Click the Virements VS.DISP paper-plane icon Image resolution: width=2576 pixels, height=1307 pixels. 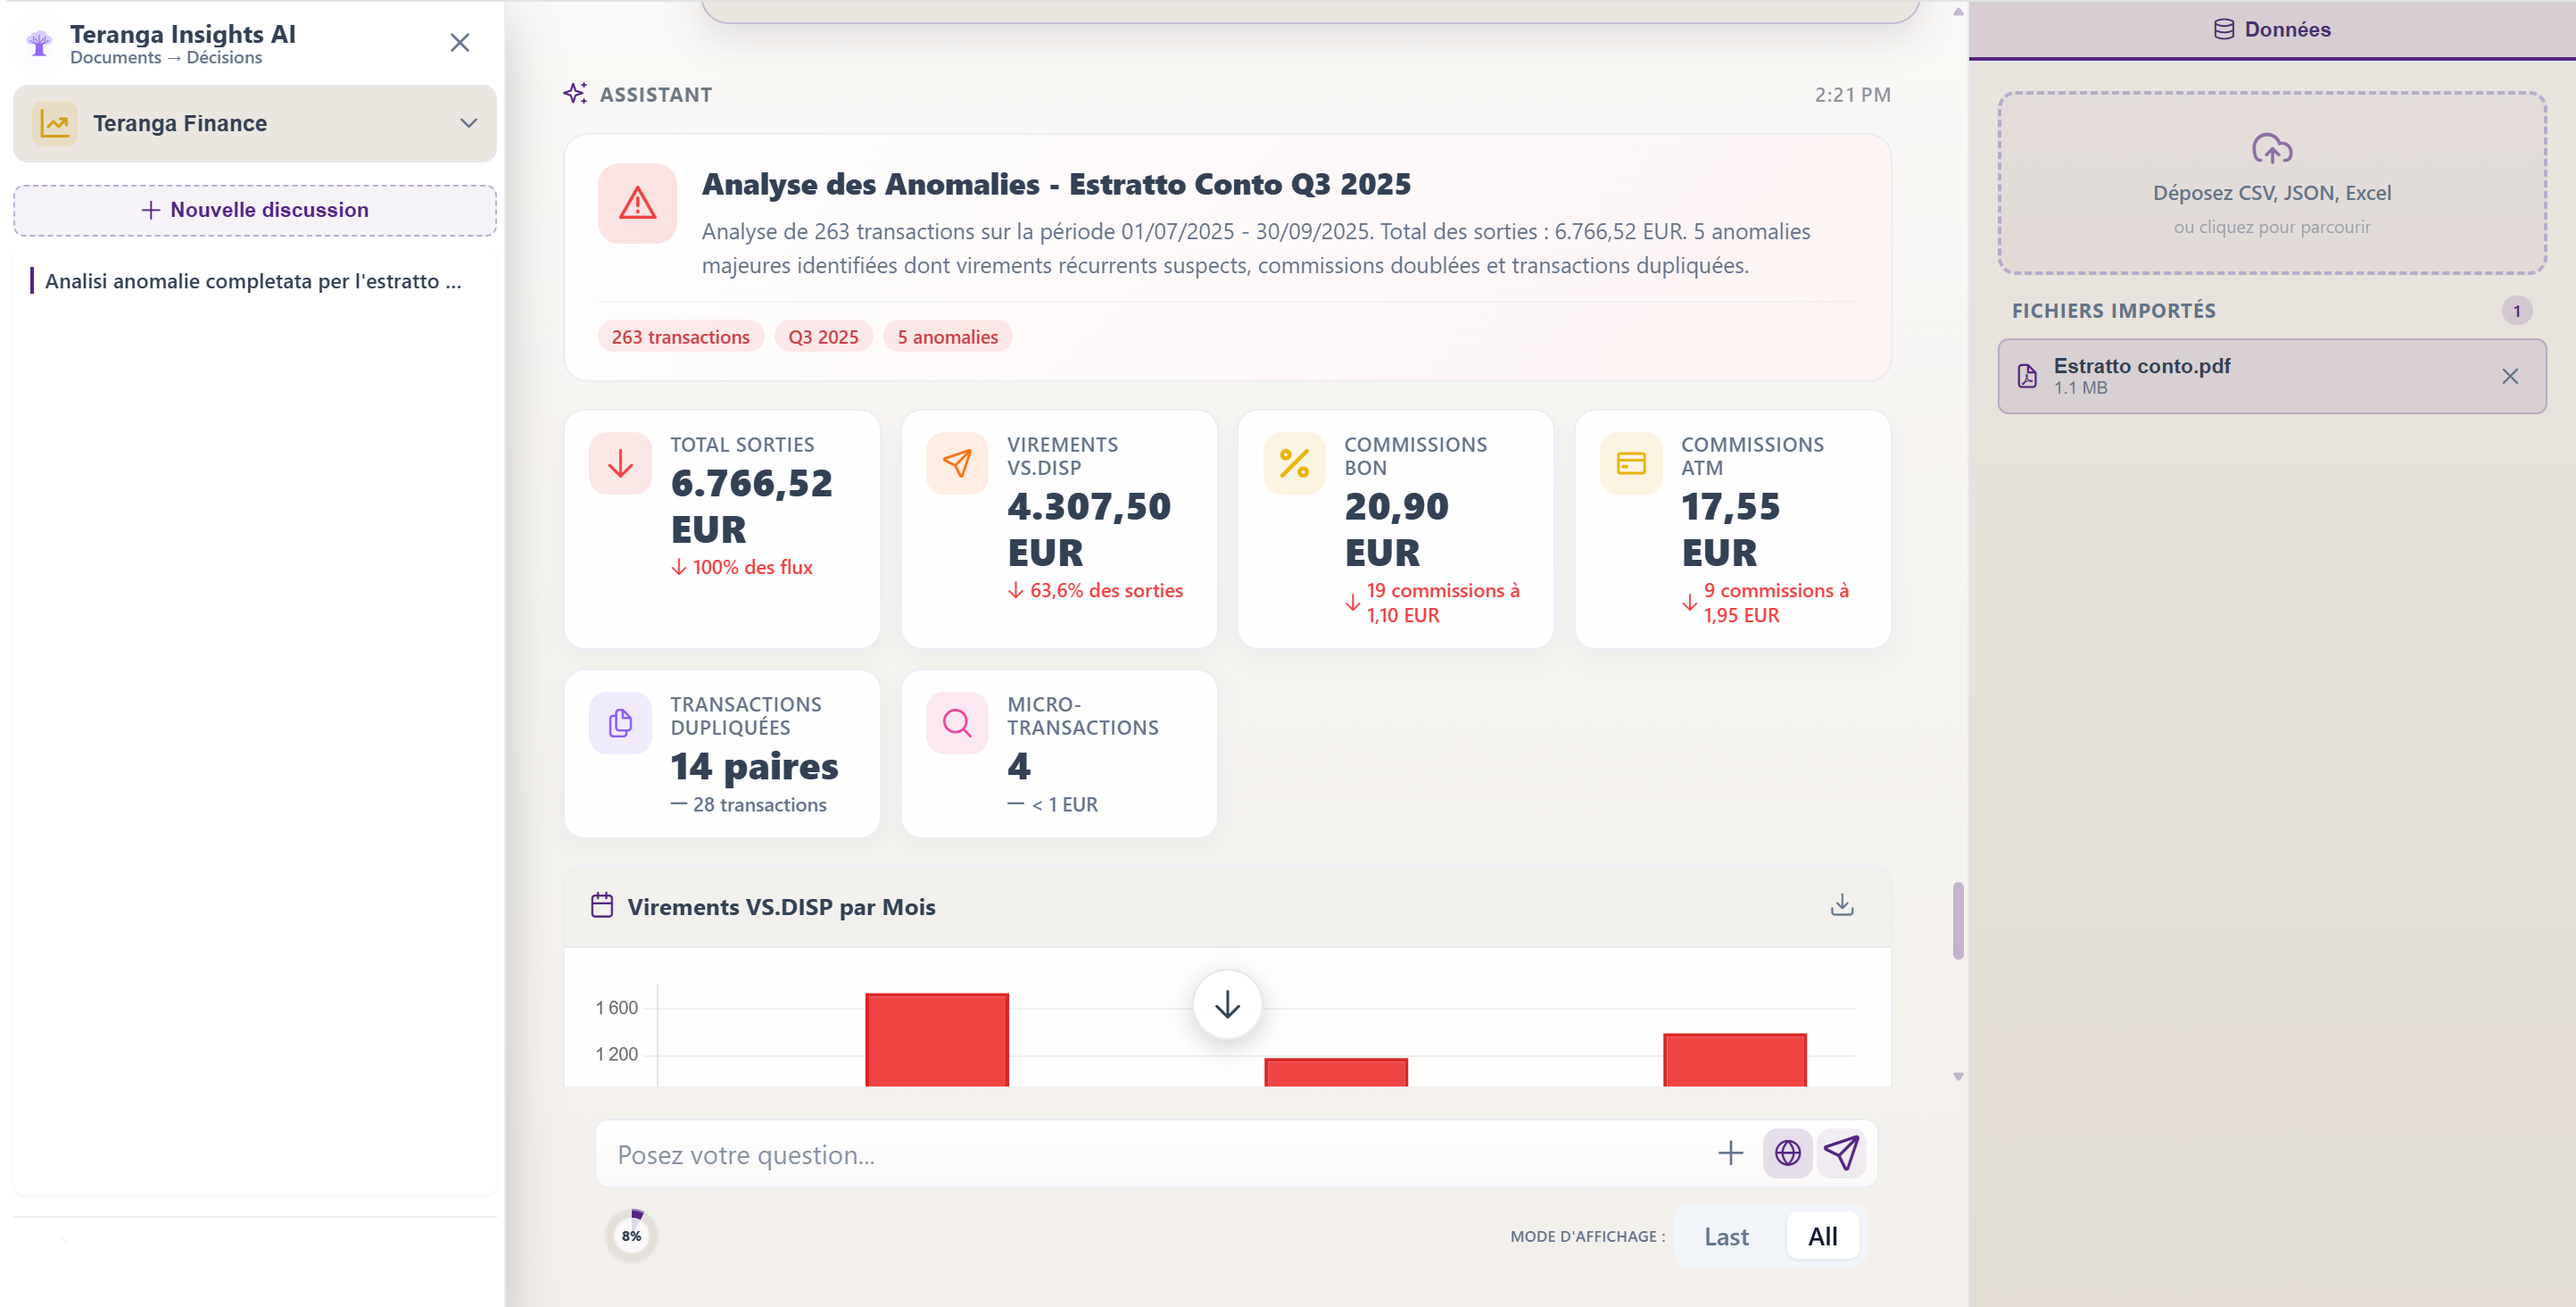[957, 463]
